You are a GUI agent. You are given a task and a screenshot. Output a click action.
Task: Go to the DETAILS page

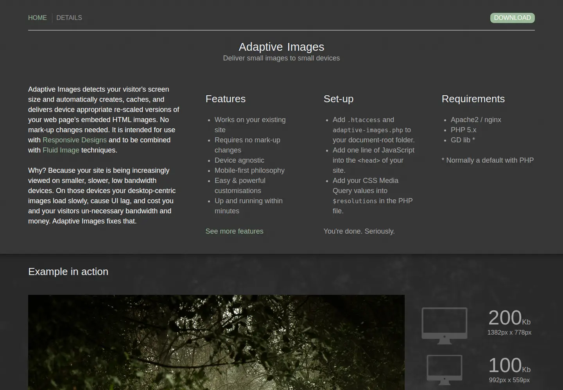(x=69, y=18)
